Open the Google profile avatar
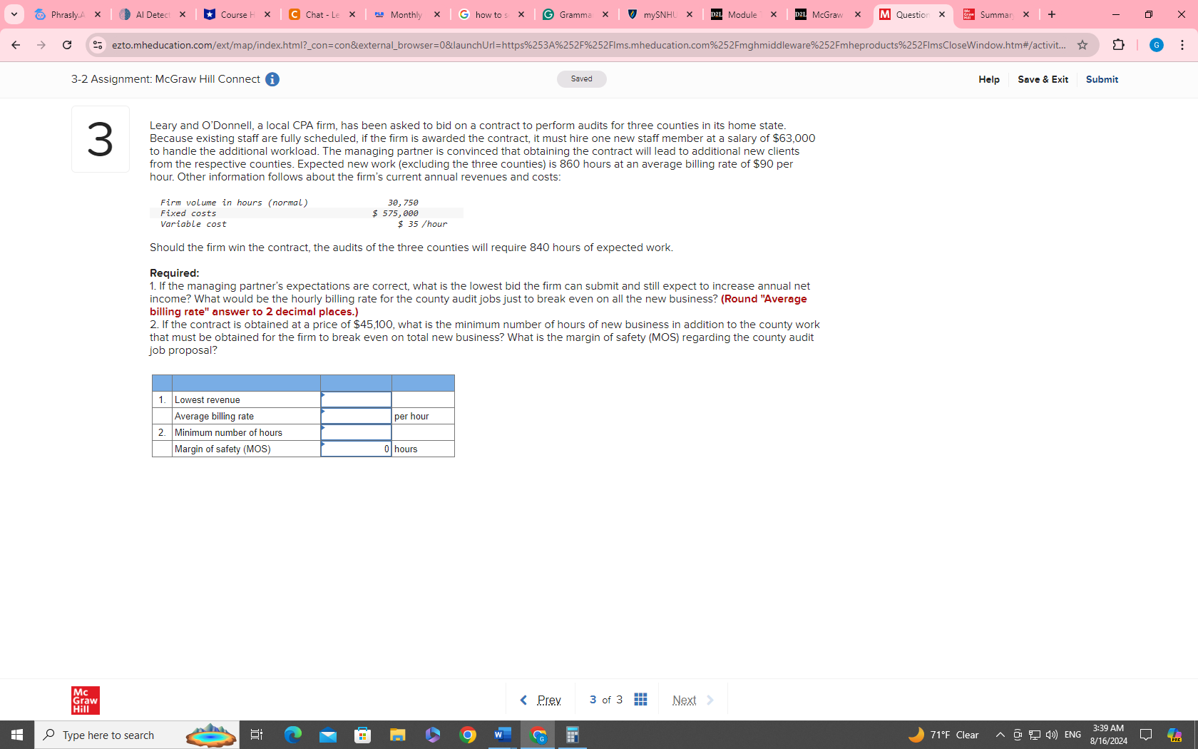 tap(1157, 45)
